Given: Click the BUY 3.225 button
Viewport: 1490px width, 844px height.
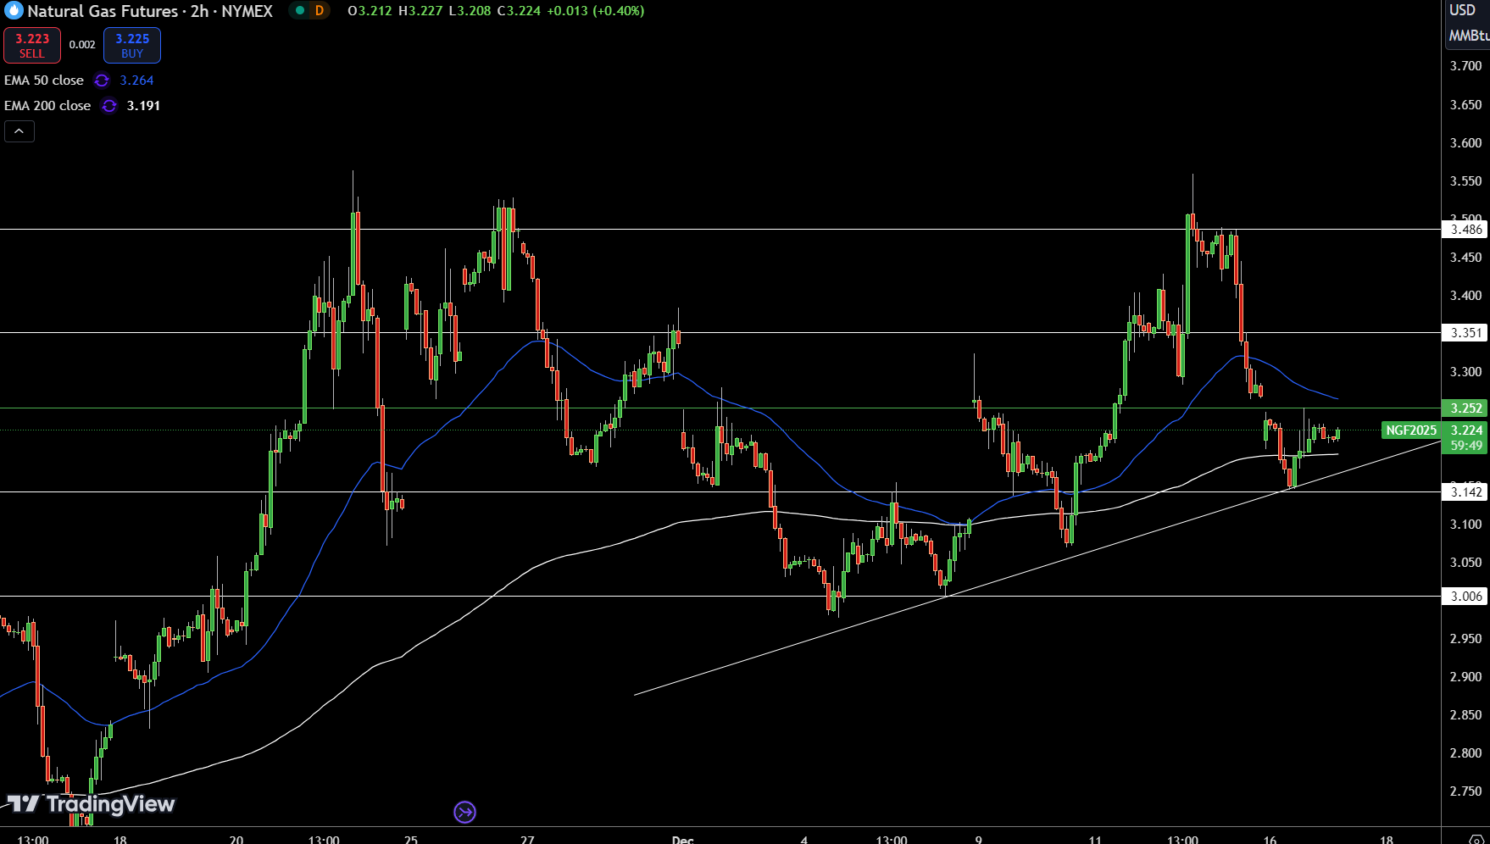Looking at the screenshot, I should [132, 46].
